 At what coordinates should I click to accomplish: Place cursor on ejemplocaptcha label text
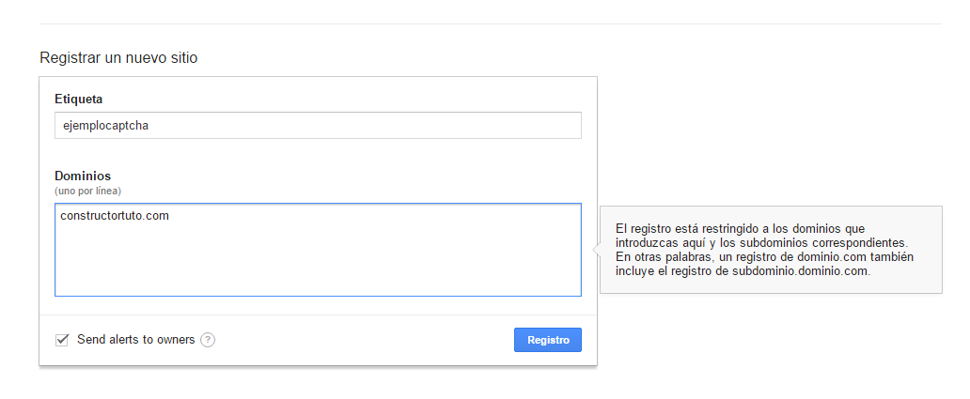(x=106, y=126)
